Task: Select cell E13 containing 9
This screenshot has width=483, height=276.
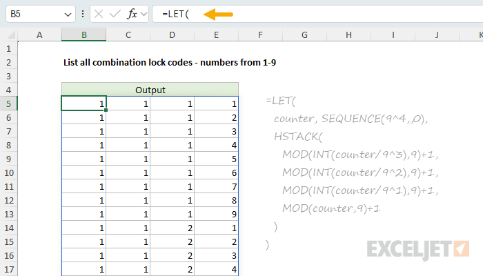Action: pyautogui.click(x=216, y=214)
